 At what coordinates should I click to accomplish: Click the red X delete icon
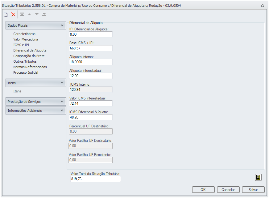click(x=13, y=14)
